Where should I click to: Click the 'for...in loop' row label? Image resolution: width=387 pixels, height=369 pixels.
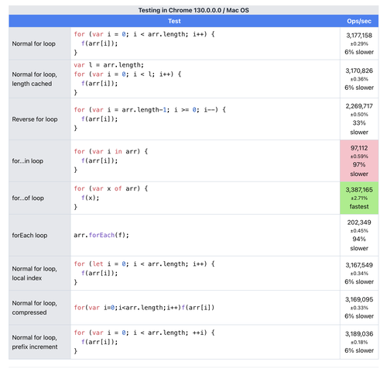[28, 160]
